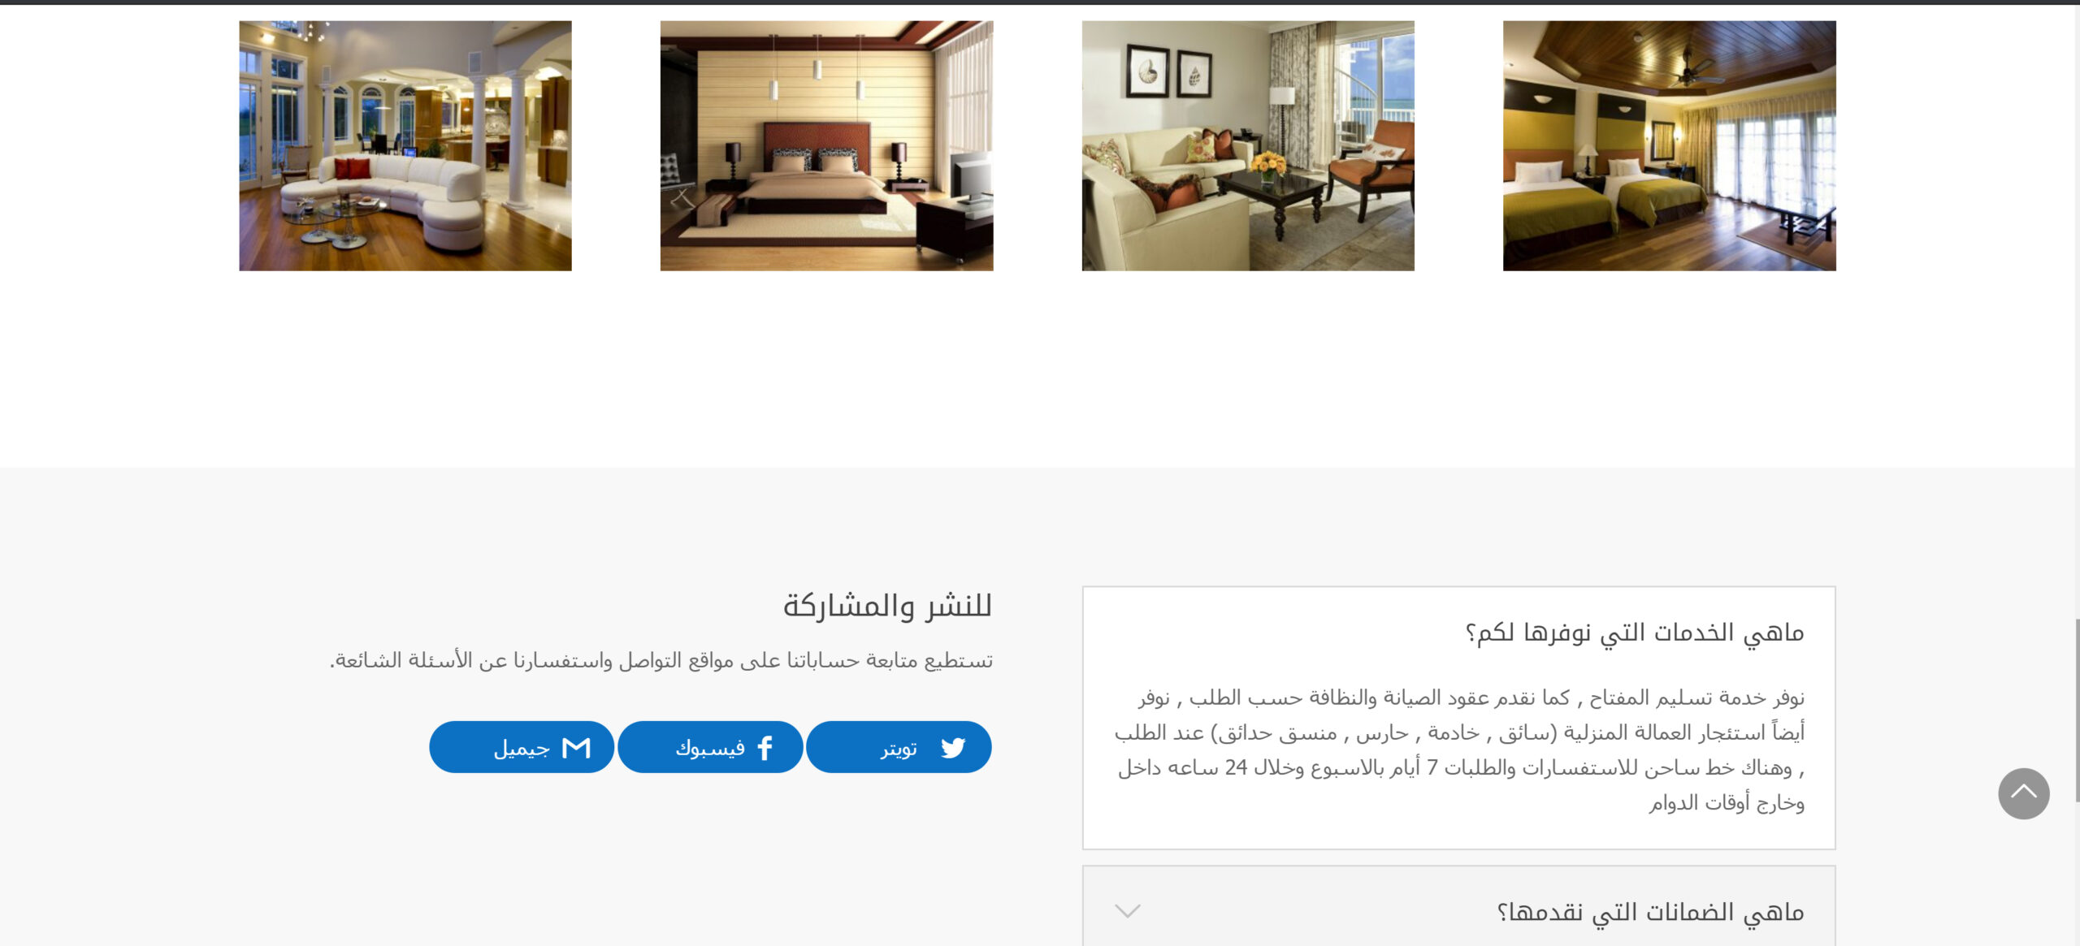Image resolution: width=2080 pixels, height=946 pixels.
Task: Open the bedroom with red headboard photo
Action: [x=826, y=146]
